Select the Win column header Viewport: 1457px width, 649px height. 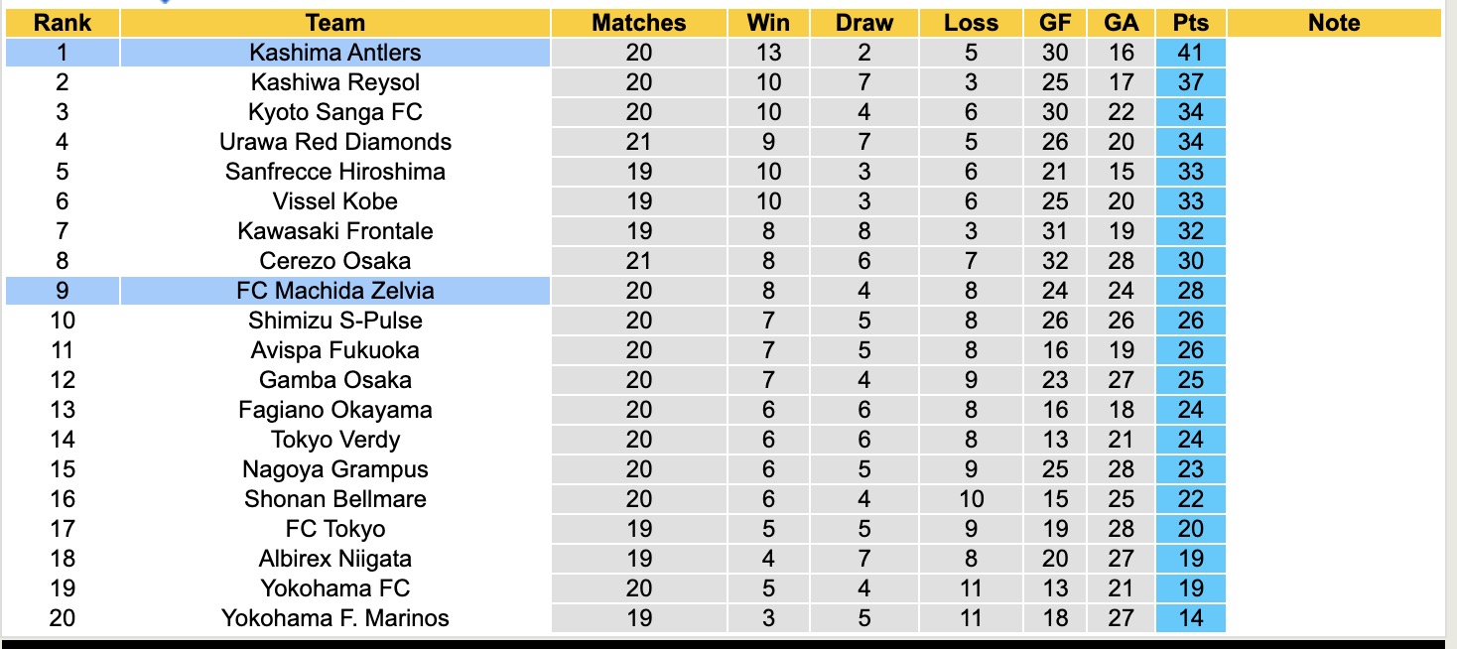coord(768,23)
